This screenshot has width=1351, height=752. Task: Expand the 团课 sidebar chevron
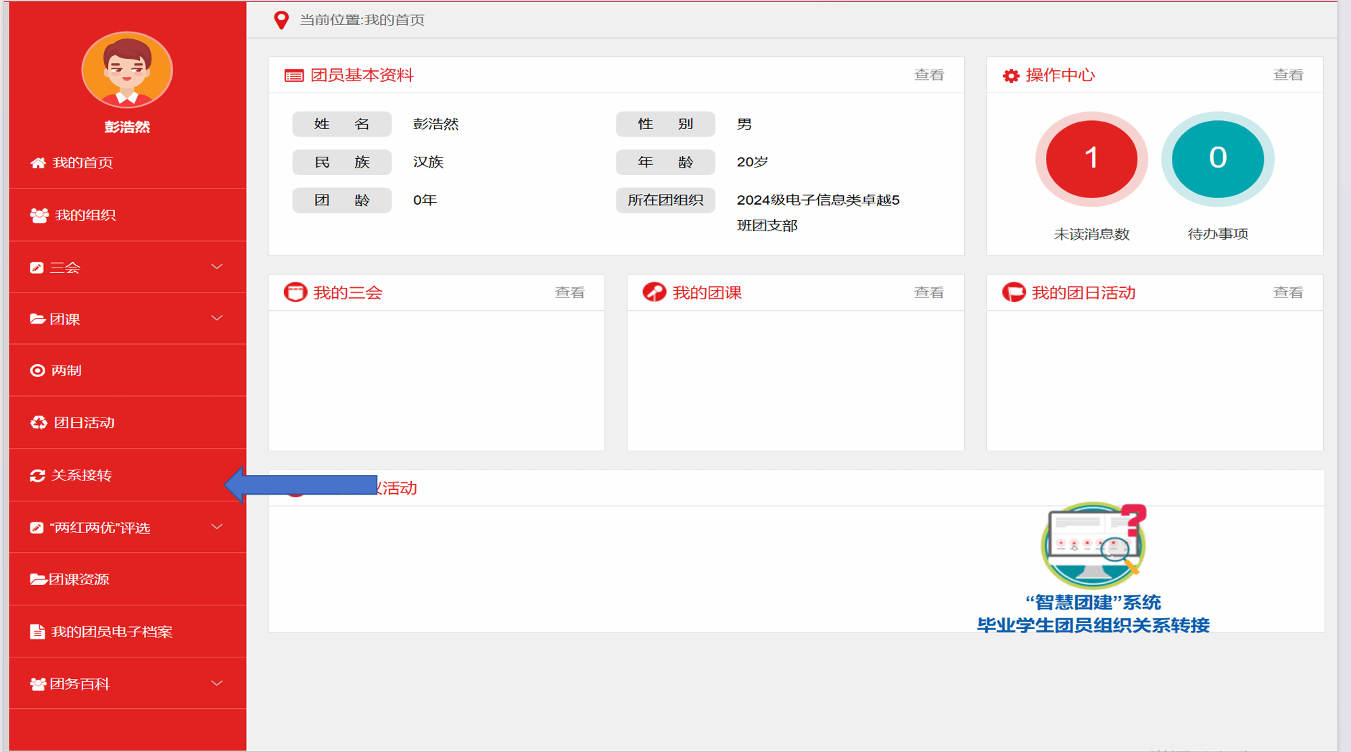(217, 318)
